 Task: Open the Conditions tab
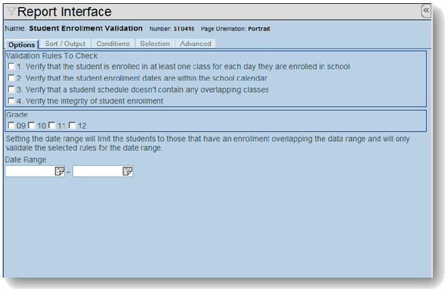[x=113, y=44]
